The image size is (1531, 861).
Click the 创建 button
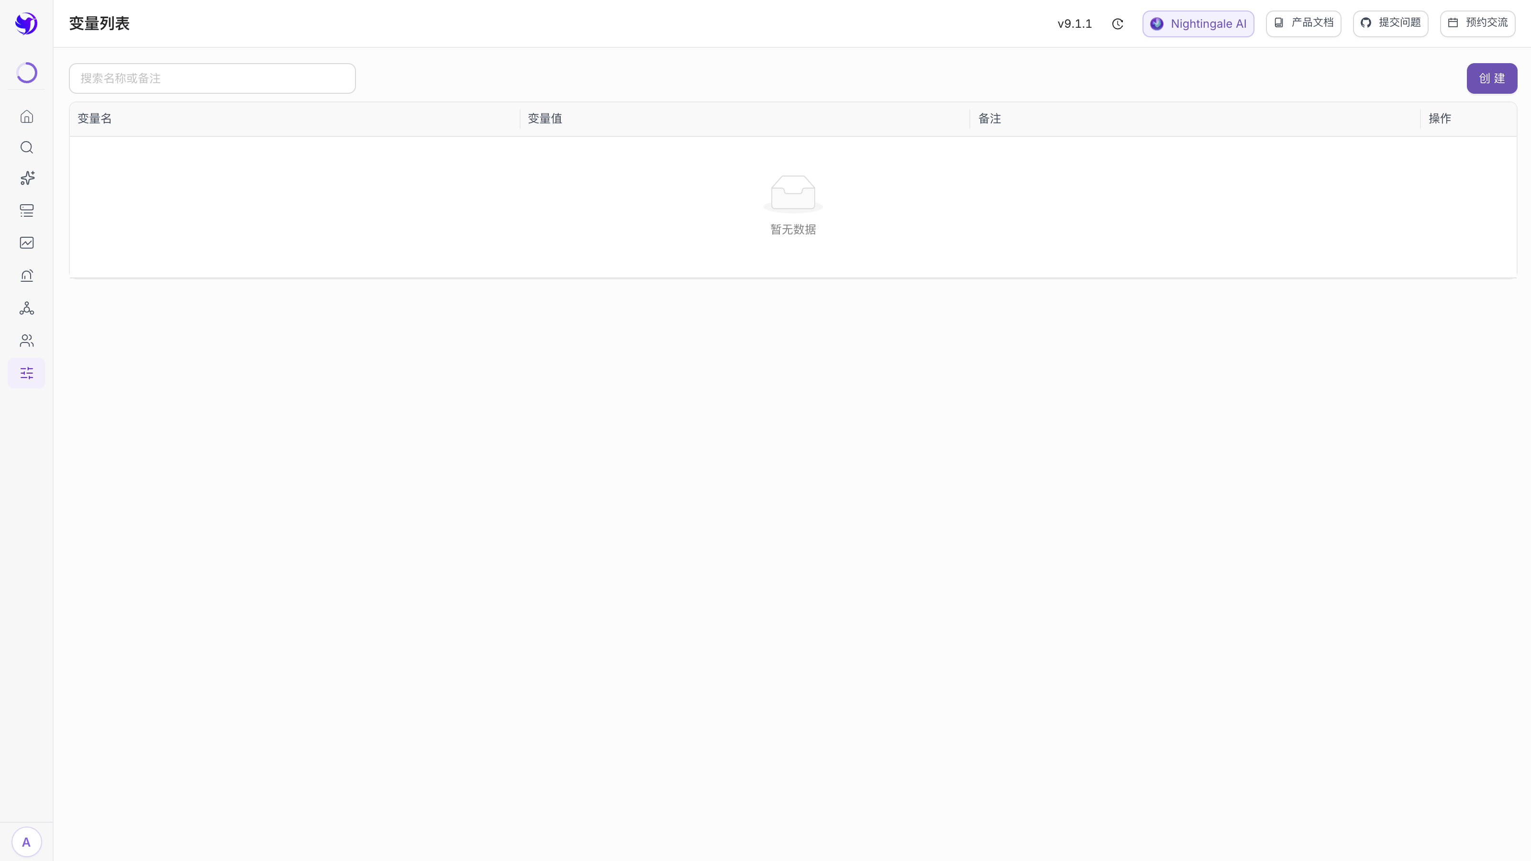[x=1492, y=78]
